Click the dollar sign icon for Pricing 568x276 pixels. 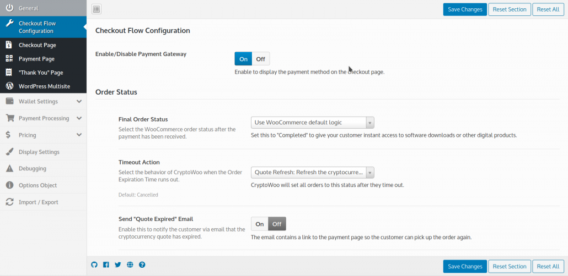pyautogui.click(x=9, y=135)
